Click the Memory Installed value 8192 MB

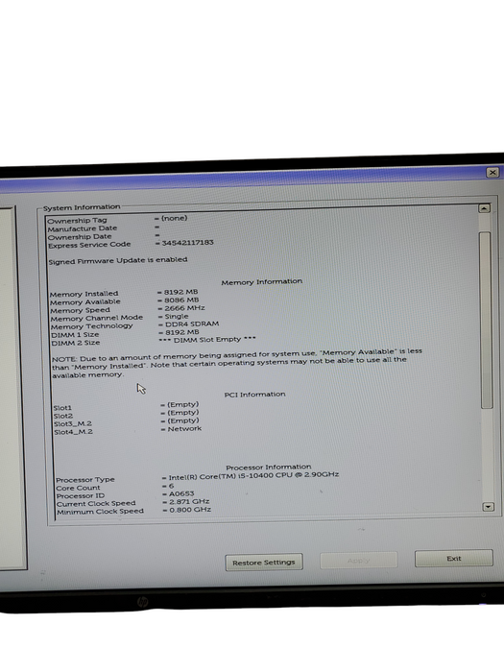pos(180,292)
